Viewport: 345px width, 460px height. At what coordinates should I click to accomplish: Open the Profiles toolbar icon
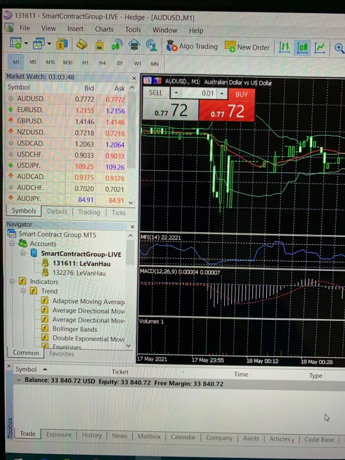[x=39, y=44]
